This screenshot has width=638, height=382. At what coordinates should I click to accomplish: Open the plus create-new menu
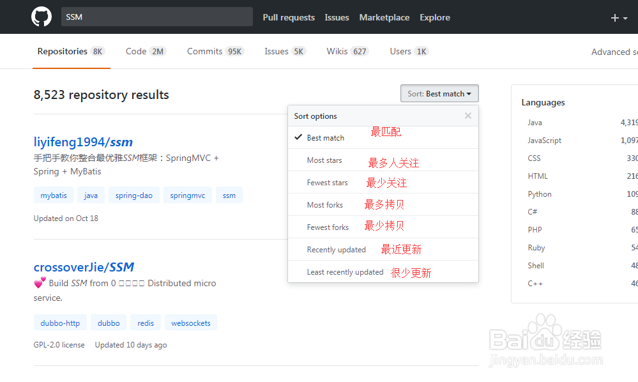(619, 18)
